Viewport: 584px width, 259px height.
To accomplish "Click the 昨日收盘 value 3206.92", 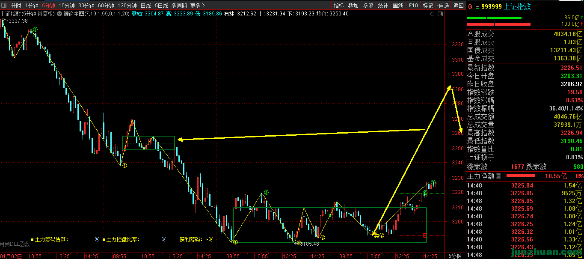I will point(572,84).
